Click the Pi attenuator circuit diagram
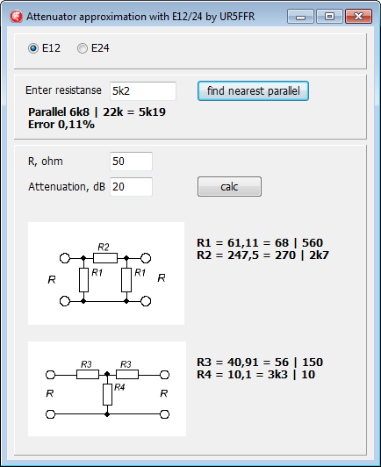The width and height of the screenshot is (381, 467). pyautogui.click(x=106, y=273)
